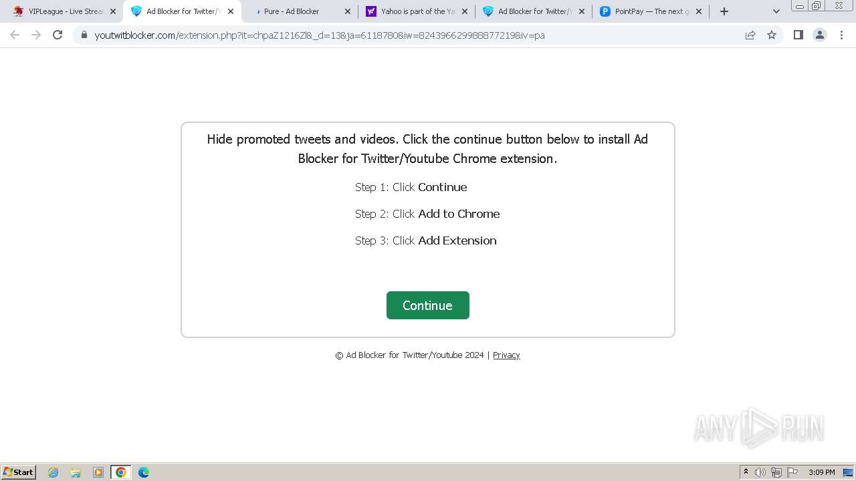Restore down the Chrome window
The height and width of the screenshot is (481, 856).
817,6
